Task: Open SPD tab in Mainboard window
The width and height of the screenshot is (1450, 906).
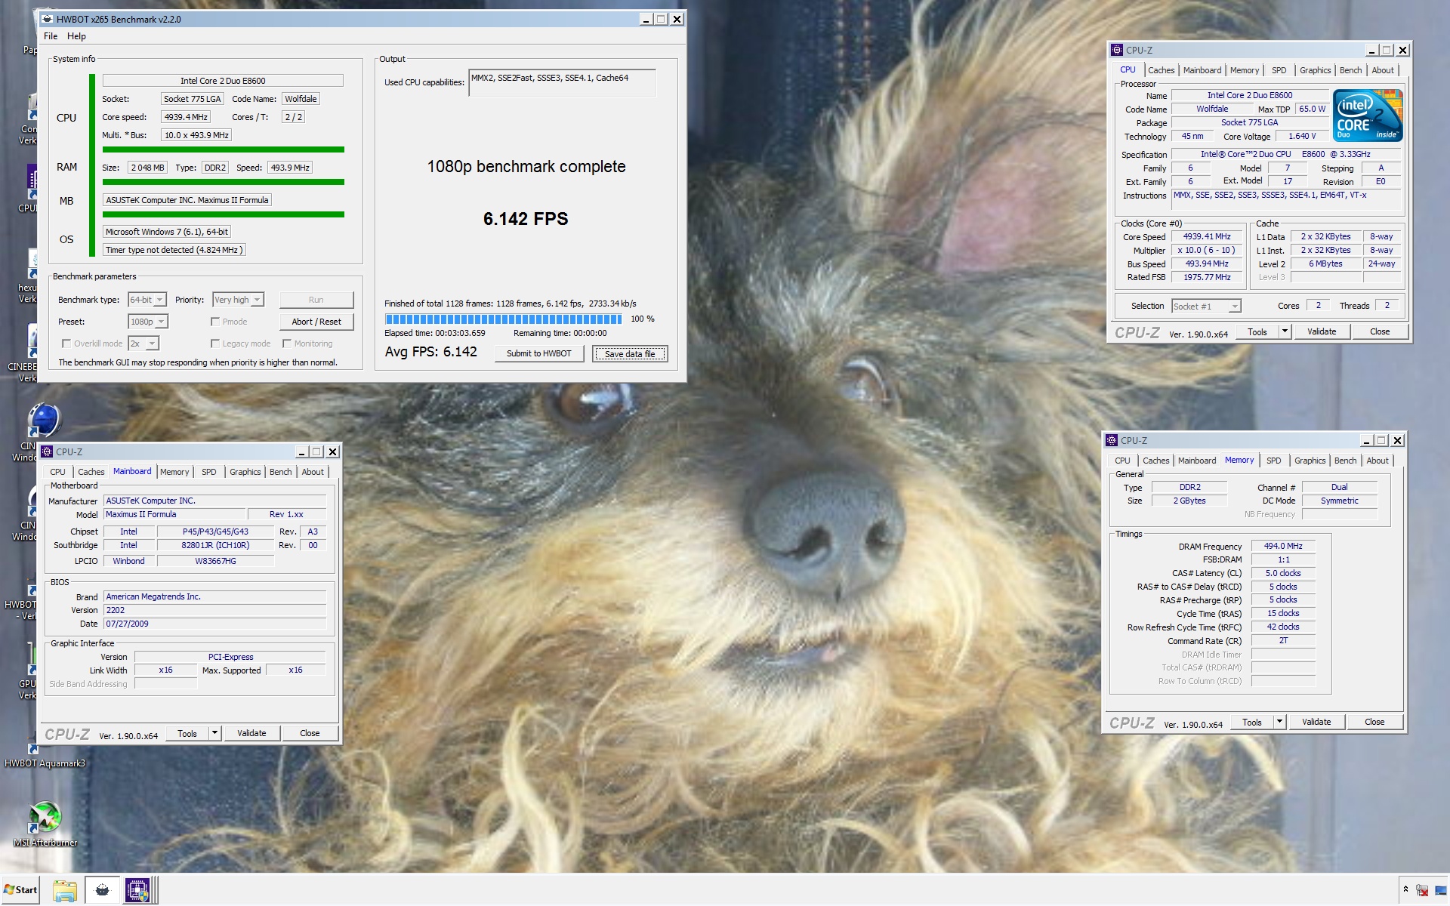Action: tap(209, 472)
